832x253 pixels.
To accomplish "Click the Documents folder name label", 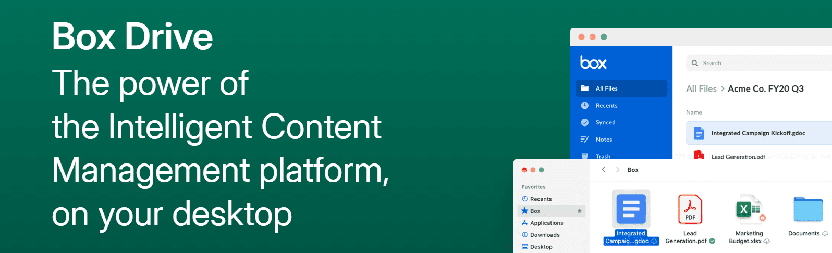I will tap(804, 234).
